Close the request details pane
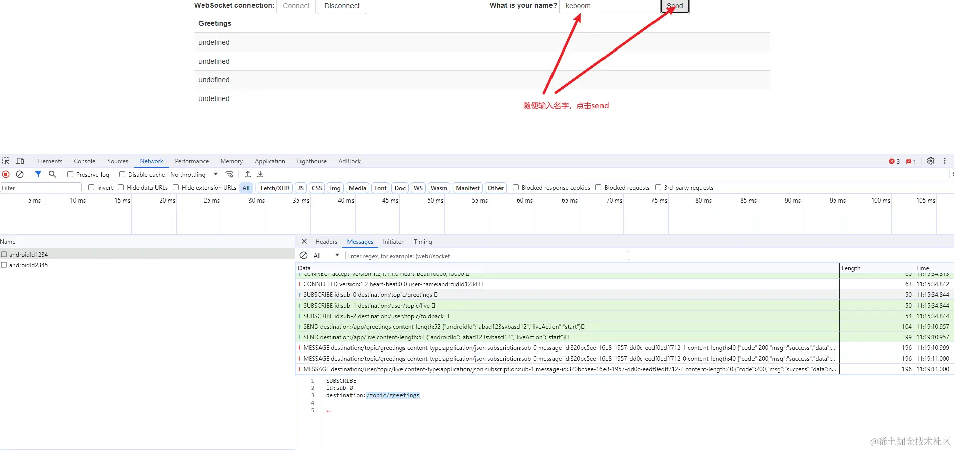This screenshot has height=450, width=954. click(304, 241)
